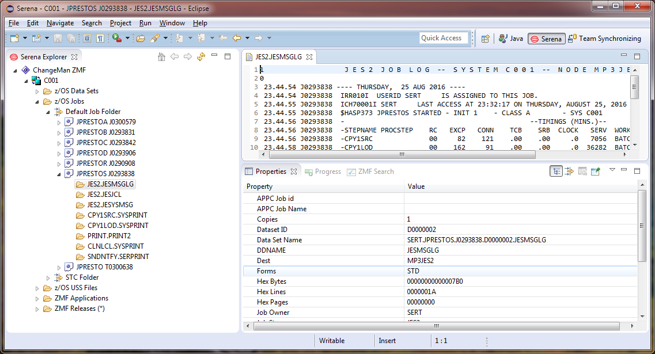Close the Serena Explorer tab
The image size is (655, 354).
pos(74,57)
